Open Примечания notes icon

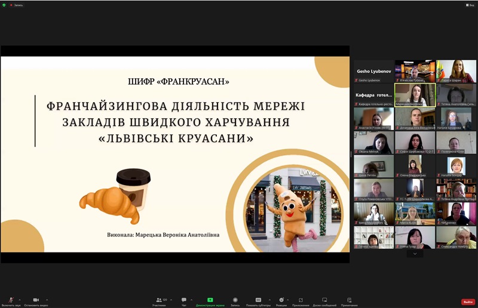coord(350,300)
